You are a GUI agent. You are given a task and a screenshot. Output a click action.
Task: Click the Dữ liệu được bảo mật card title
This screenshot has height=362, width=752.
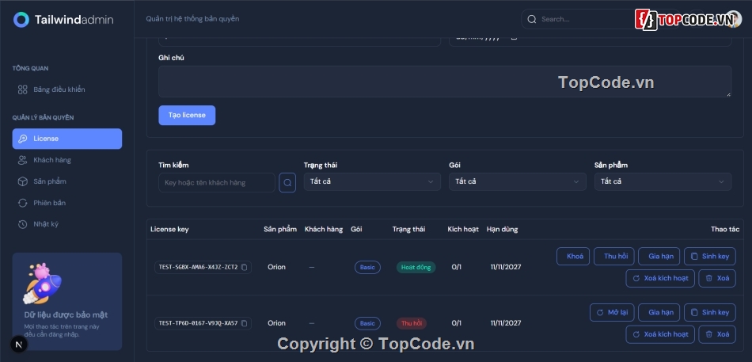[66, 315]
